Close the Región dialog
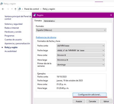 pos(111,15)
